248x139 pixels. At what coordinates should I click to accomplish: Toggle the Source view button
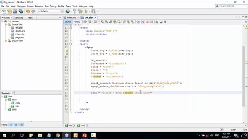(x=68, y=22)
